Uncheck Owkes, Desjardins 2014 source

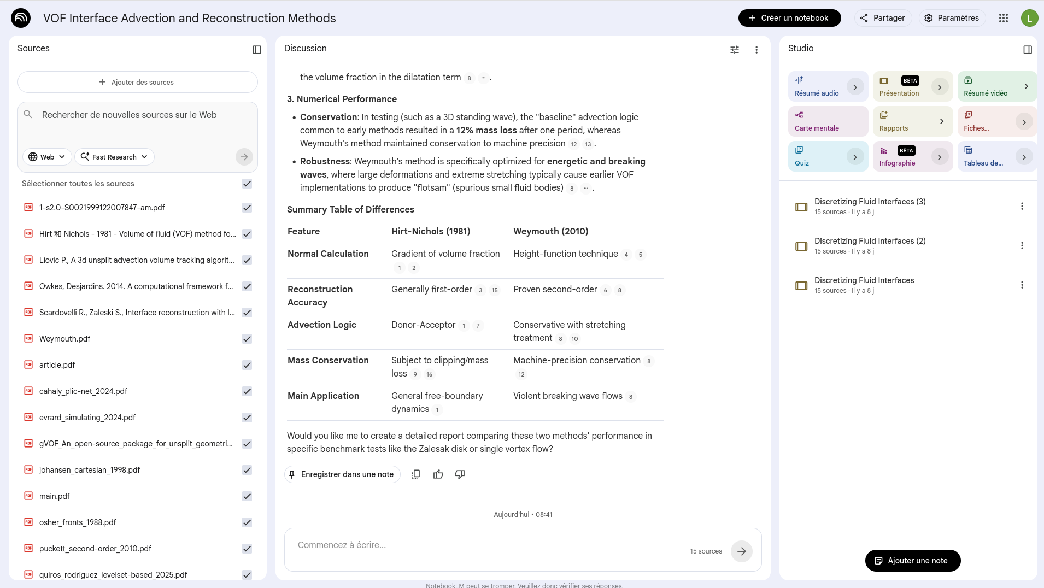[x=247, y=286]
